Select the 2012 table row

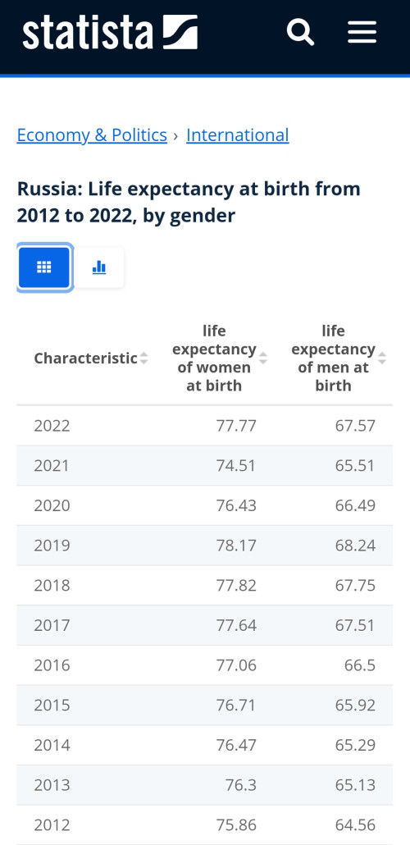[x=205, y=824]
